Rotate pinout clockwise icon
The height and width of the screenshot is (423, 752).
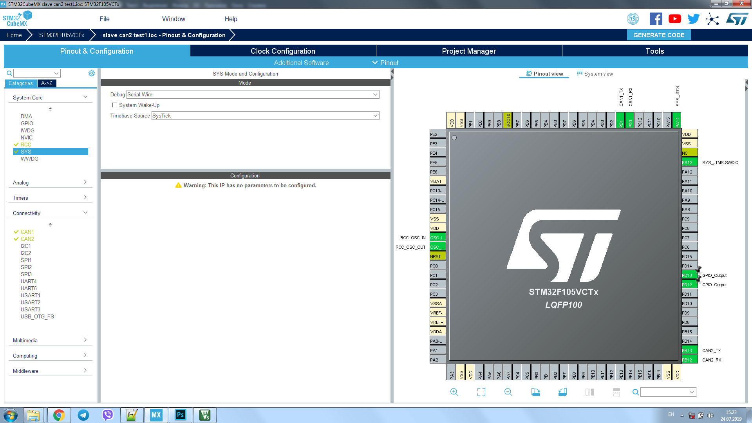[x=535, y=392]
